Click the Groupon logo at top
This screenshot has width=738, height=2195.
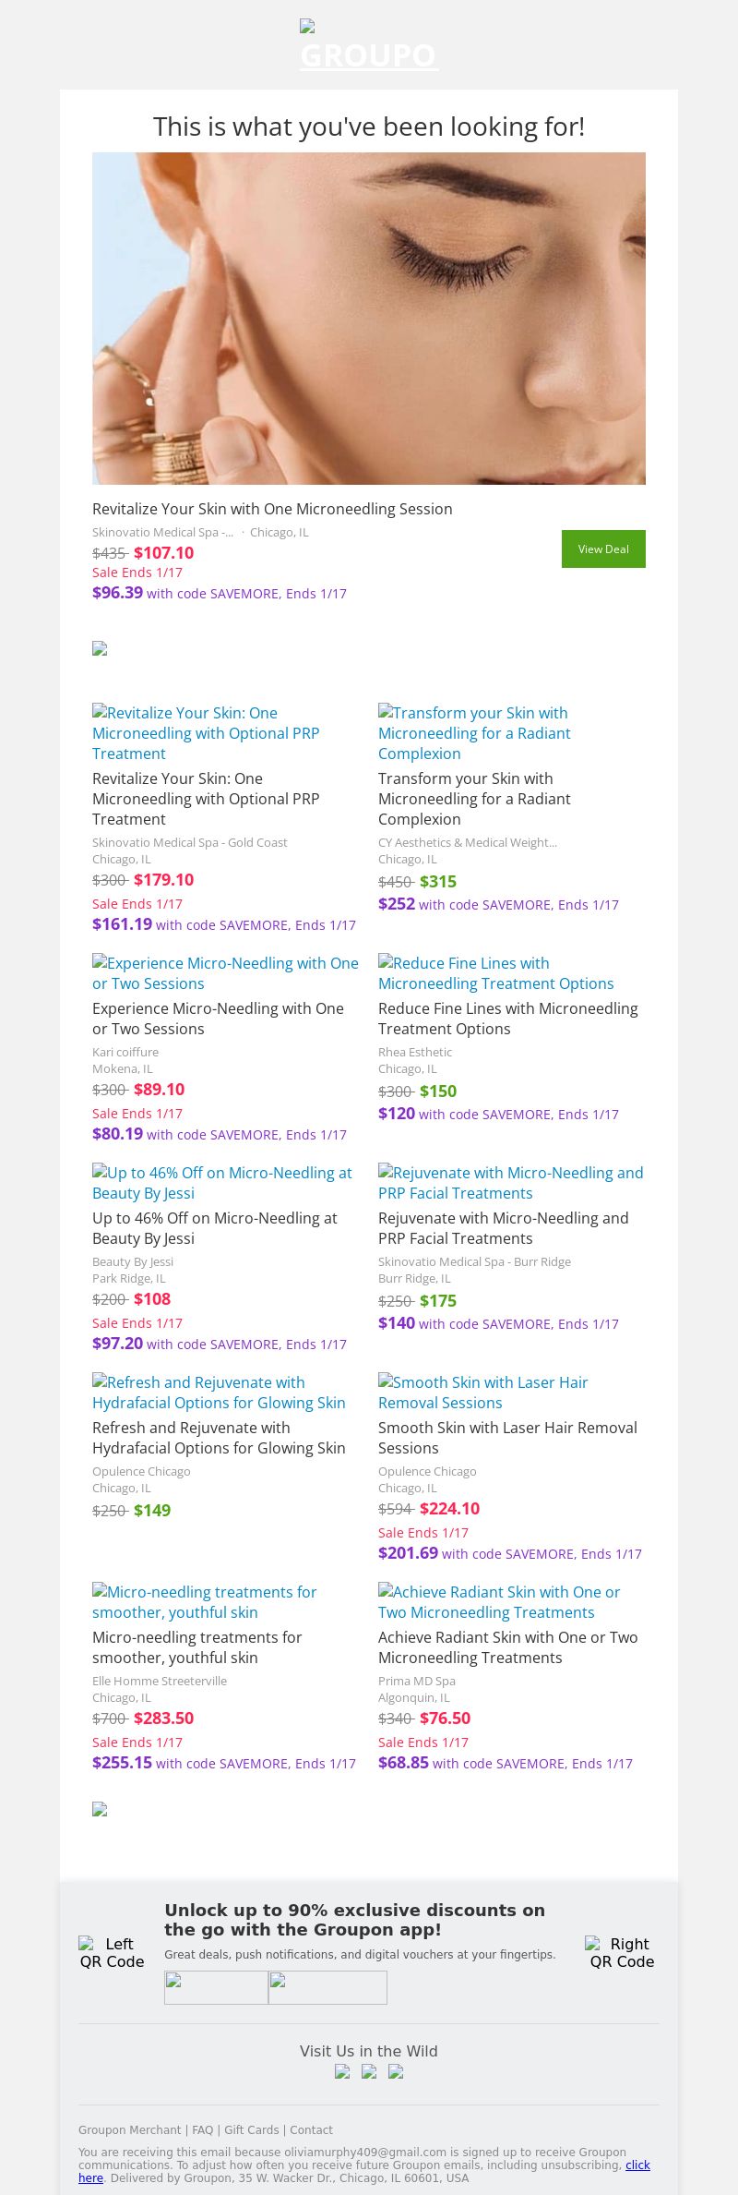pyautogui.click(x=368, y=46)
